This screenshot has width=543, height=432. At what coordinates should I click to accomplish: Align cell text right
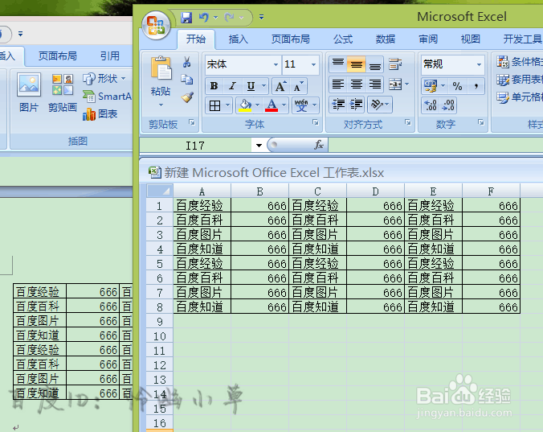pos(374,84)
